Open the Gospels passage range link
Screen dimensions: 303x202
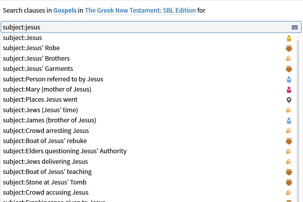click(65, 11)
